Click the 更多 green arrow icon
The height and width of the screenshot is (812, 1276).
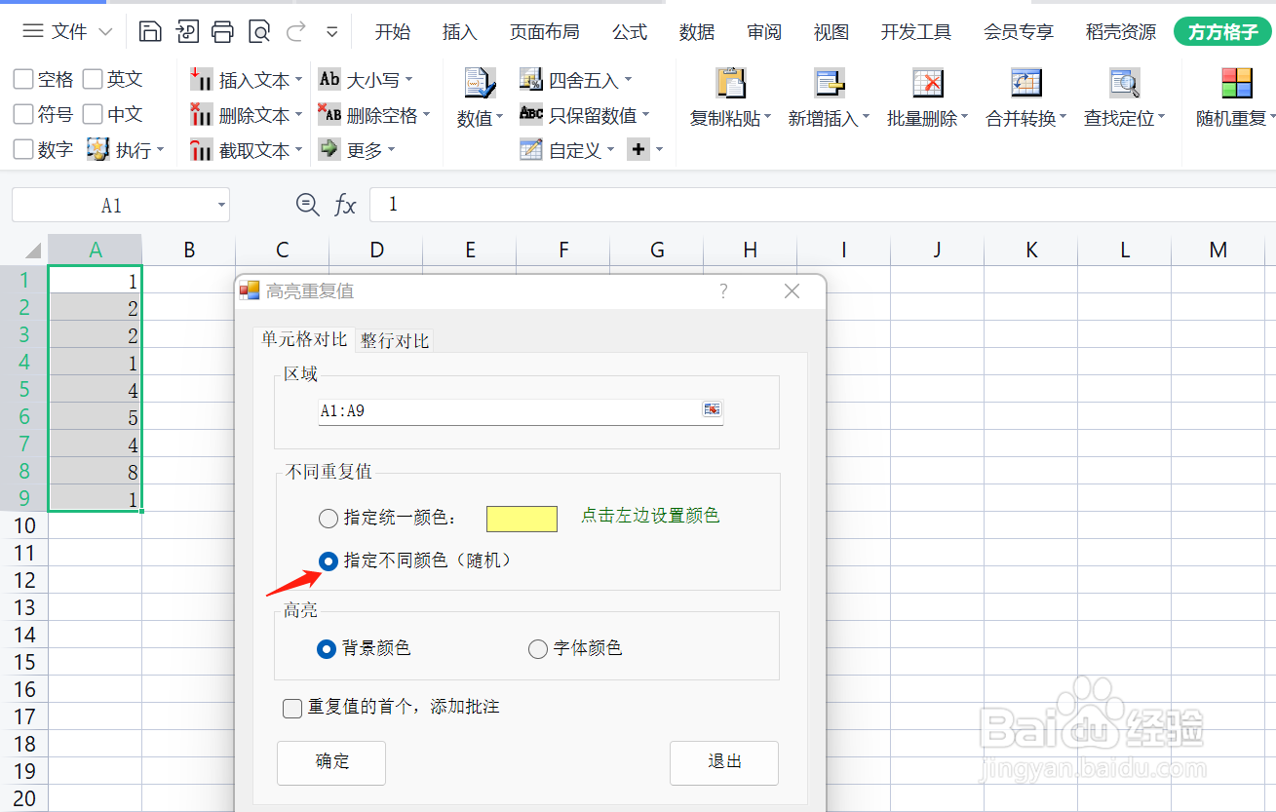pyautogui.click(x=329, y=149)
